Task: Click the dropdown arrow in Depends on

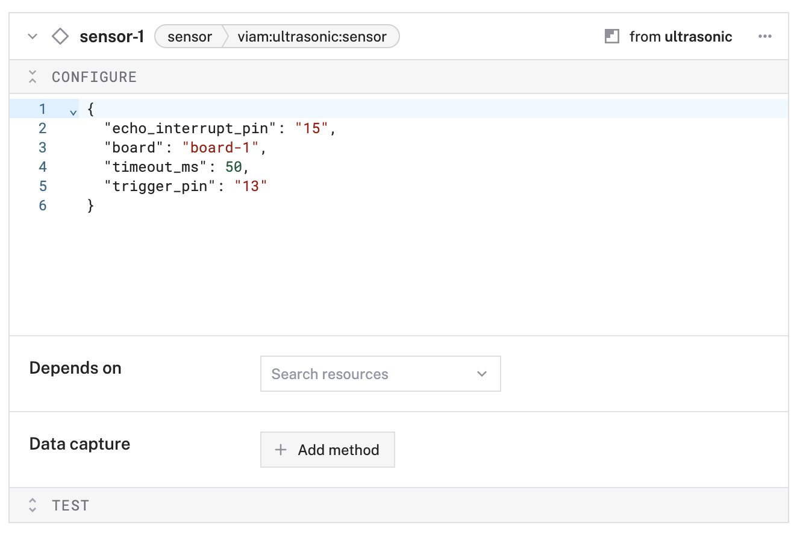Action: (481, 374)
